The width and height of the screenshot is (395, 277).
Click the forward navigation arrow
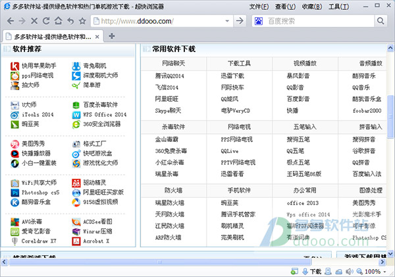(22, 21)
